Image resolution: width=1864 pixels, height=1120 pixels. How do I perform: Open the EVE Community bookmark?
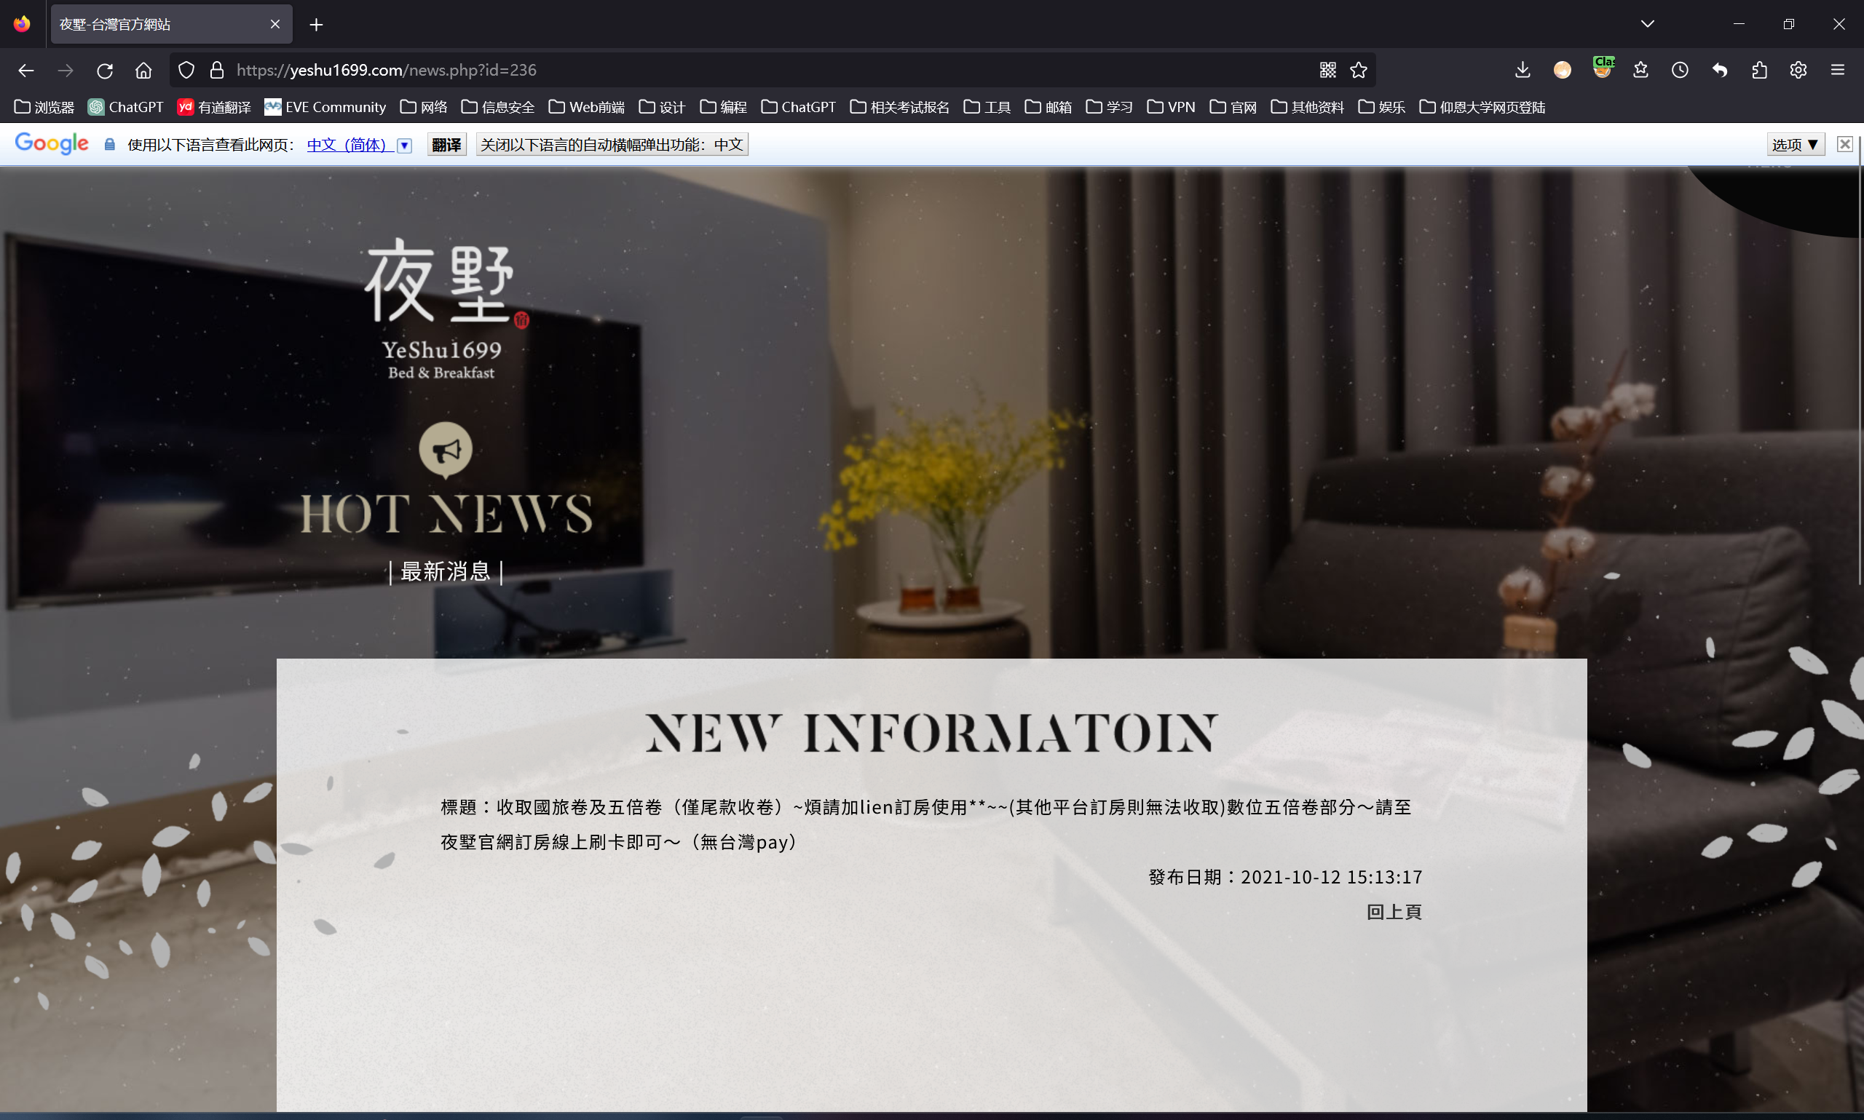tap(325, 107)
